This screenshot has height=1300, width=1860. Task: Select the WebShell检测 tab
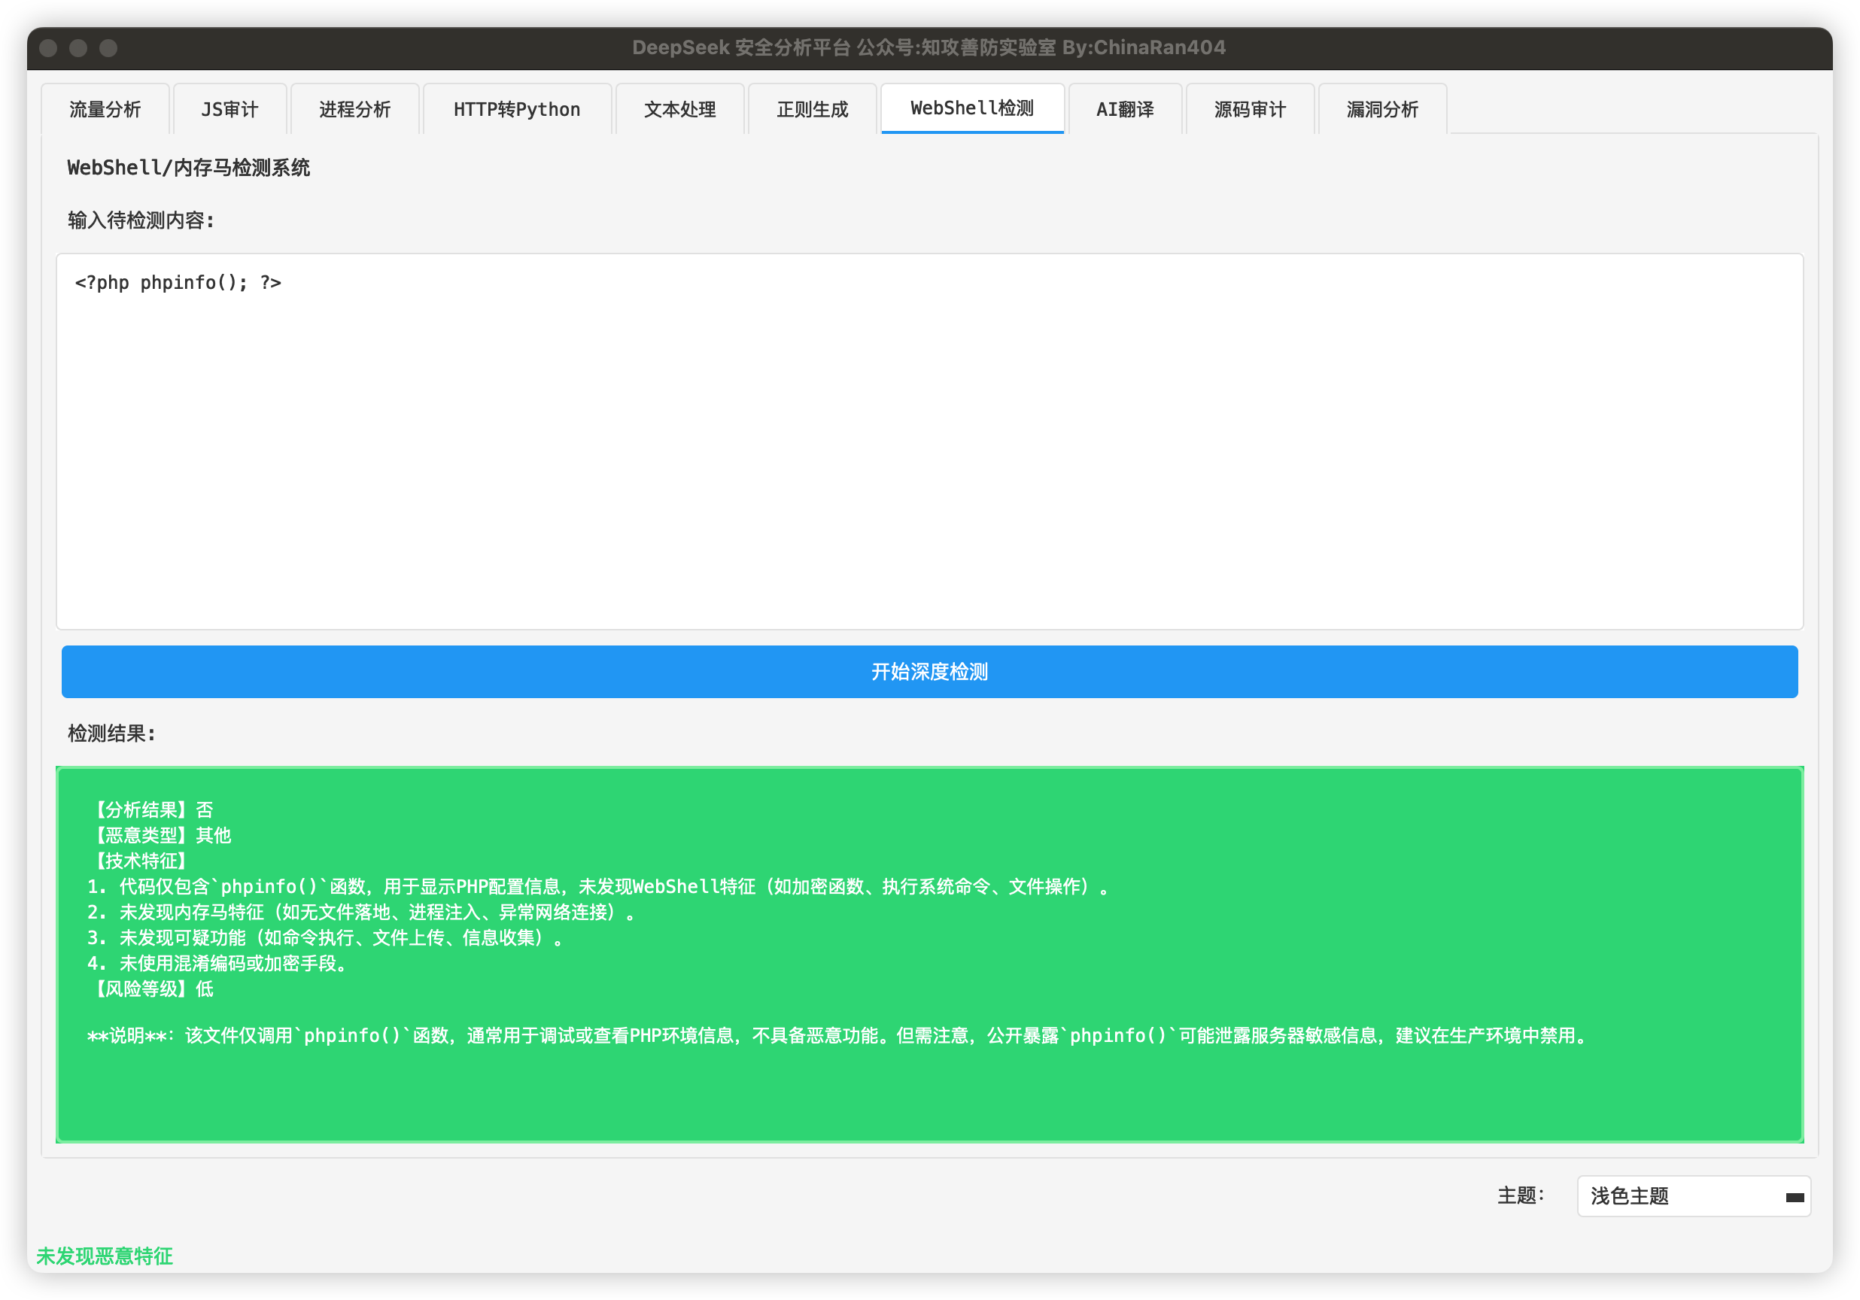971,108
